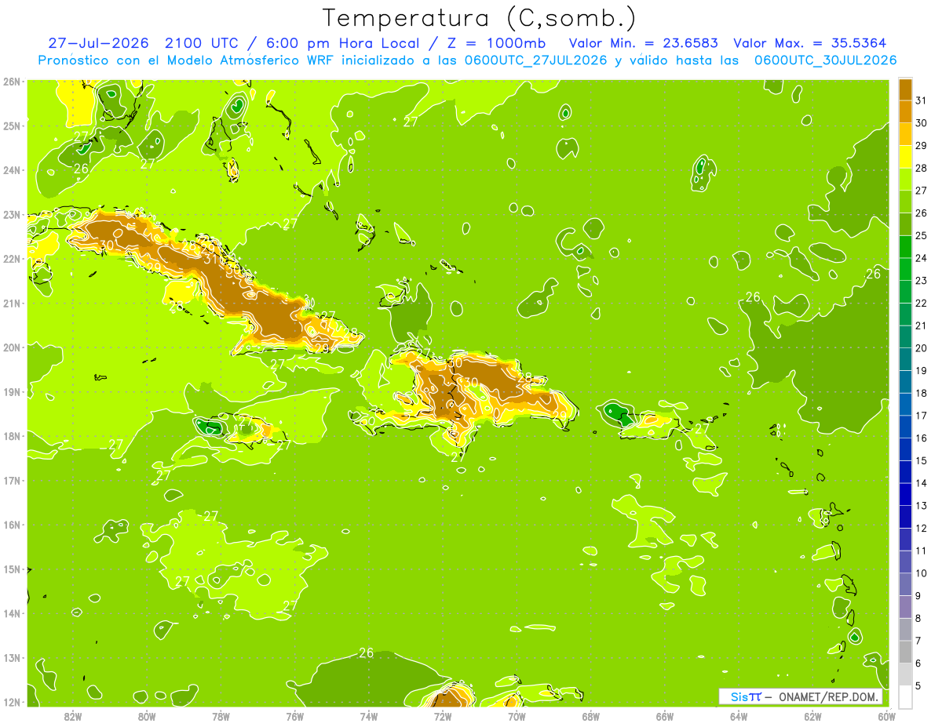Viewport: 942px width, 727px height.
Task: Click the "78W" longitude axis label
Action: (x=221, y=715)
